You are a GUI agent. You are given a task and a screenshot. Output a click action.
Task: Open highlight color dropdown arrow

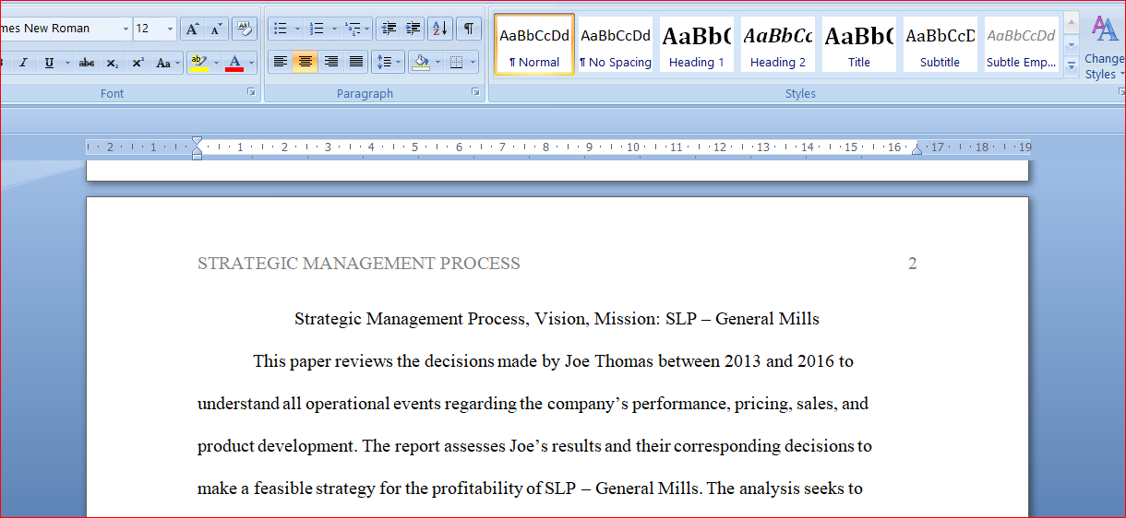pyautogui.click(x=216, y=63)
